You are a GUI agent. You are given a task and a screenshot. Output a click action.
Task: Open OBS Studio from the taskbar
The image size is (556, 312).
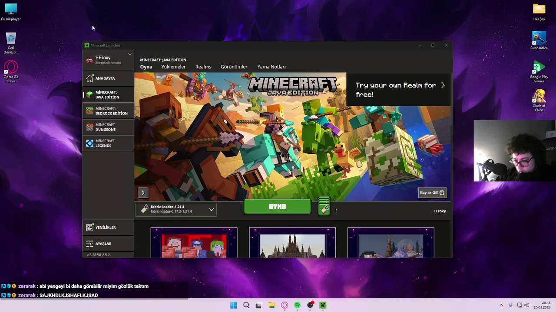click(310, 305)
